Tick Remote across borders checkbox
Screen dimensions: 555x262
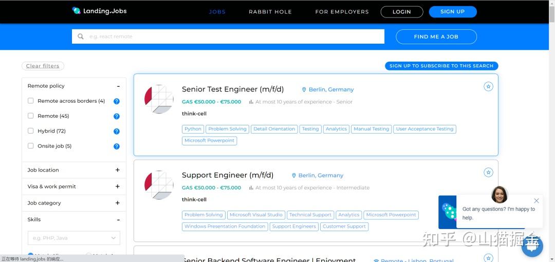pos(31,101)
